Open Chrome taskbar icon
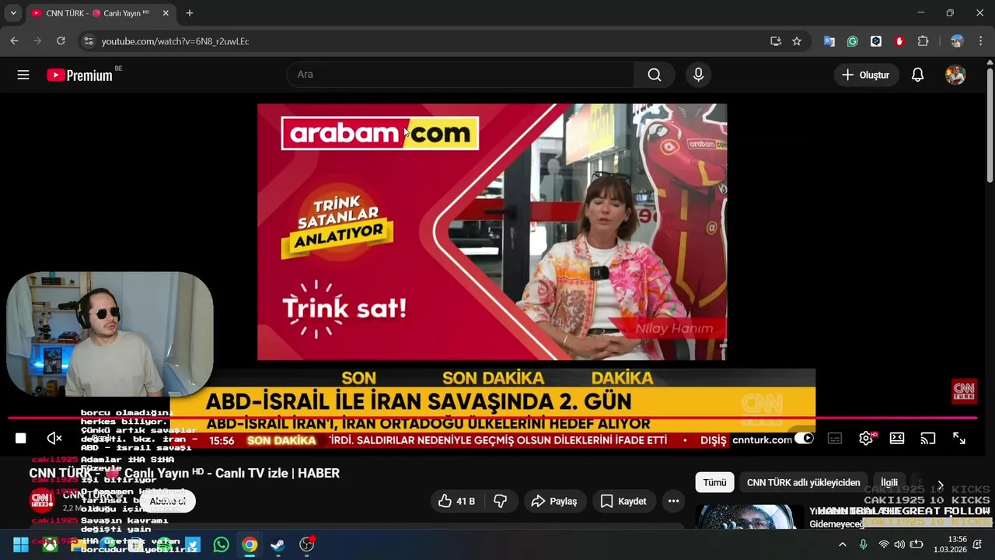The width and height of the screenshot is (995, 560). coord(250,544)
